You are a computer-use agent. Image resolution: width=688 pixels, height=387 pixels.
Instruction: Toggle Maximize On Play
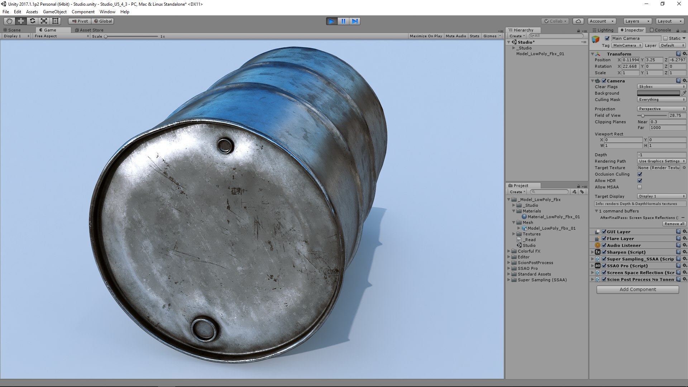pos(426,36)
